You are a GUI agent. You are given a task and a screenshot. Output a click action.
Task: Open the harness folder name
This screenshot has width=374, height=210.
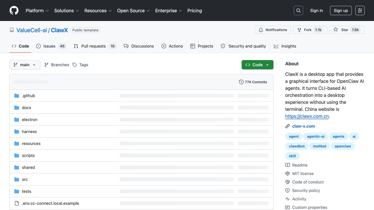pyautogui.click(x=29, y=132)
